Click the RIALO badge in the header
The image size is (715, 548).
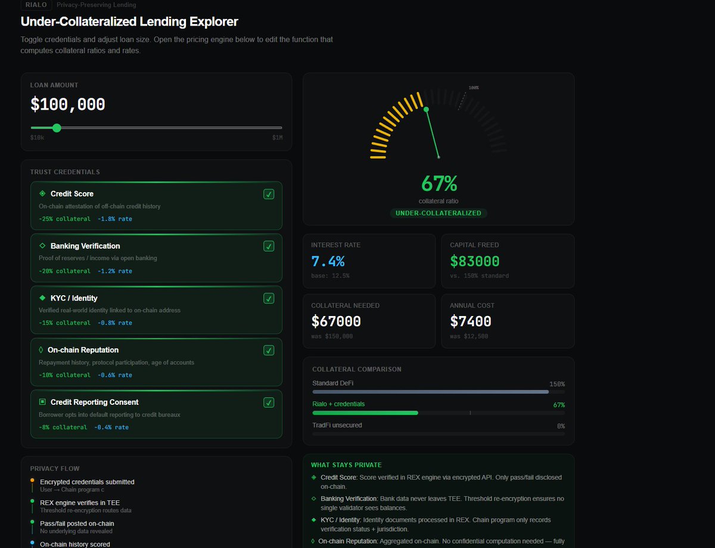click(x=36, y=5)
